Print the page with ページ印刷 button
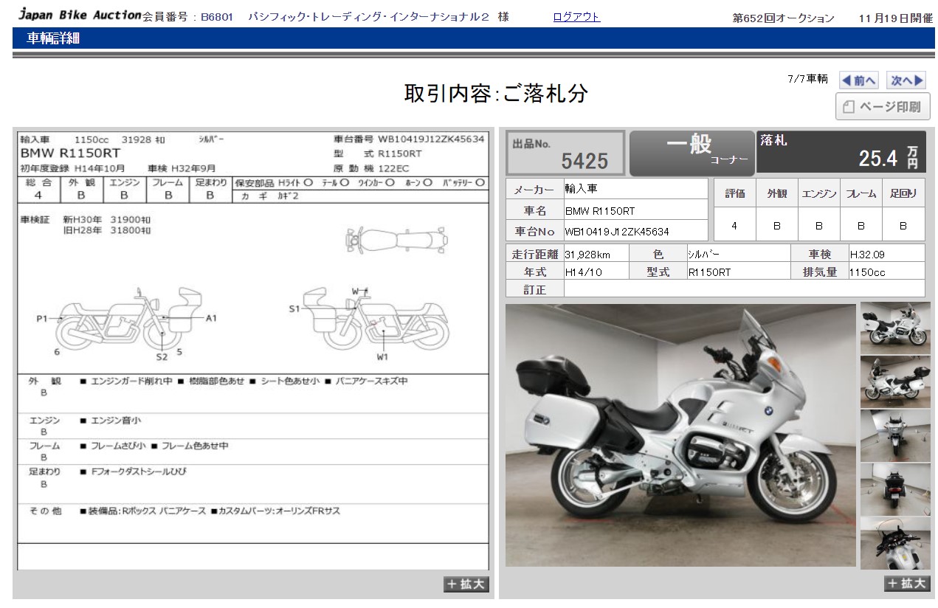 click(x=883, y=107)
